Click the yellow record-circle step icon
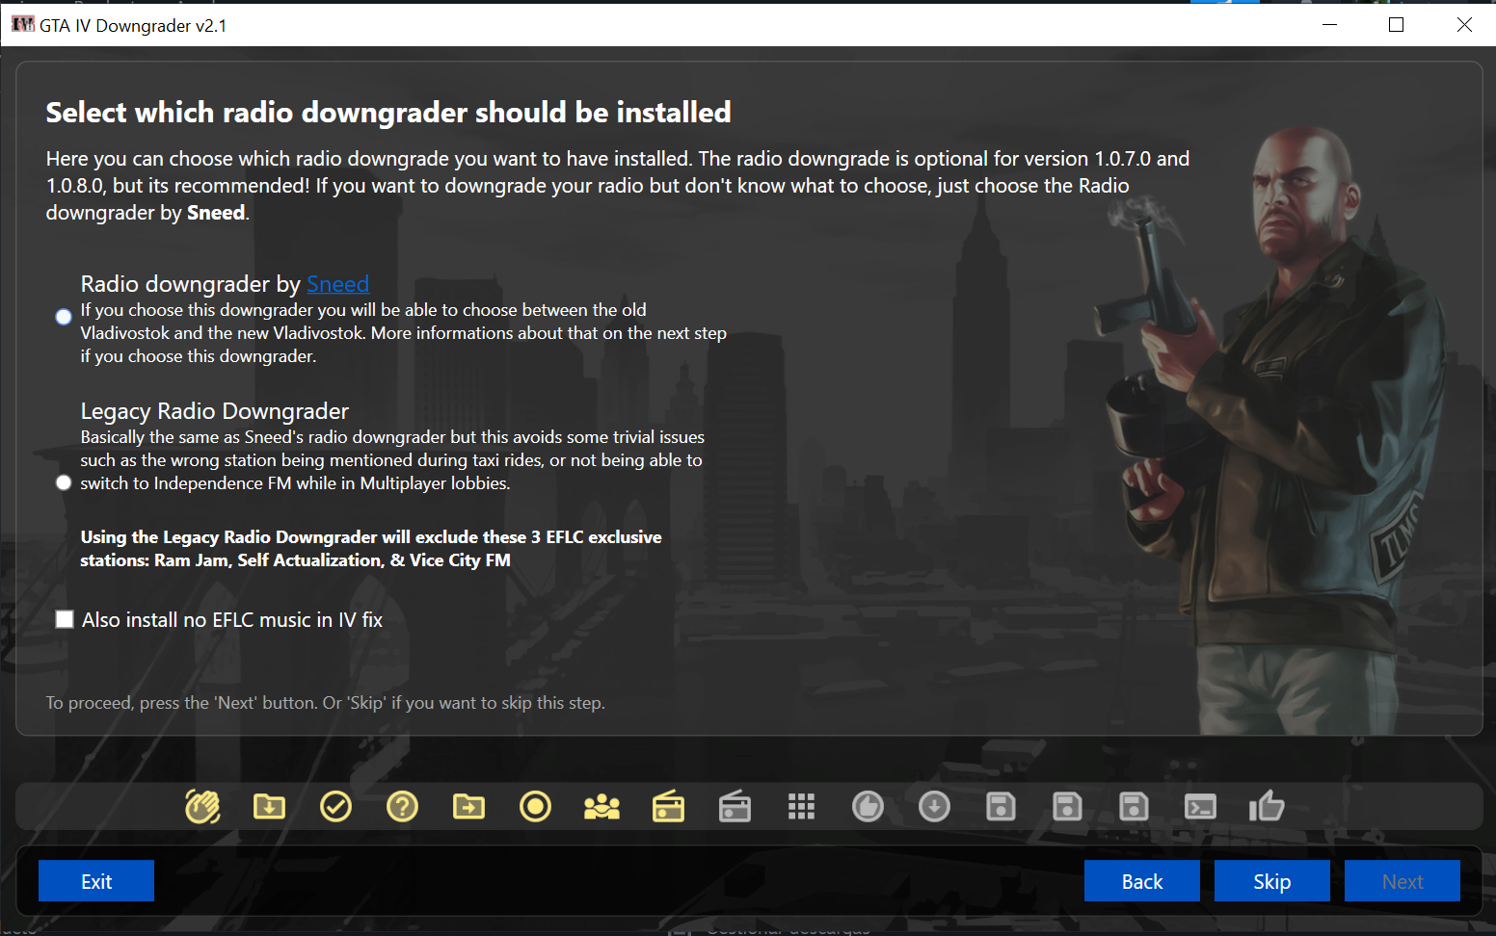This screenshot has height=936, width=1496. (x=535, y=806)
